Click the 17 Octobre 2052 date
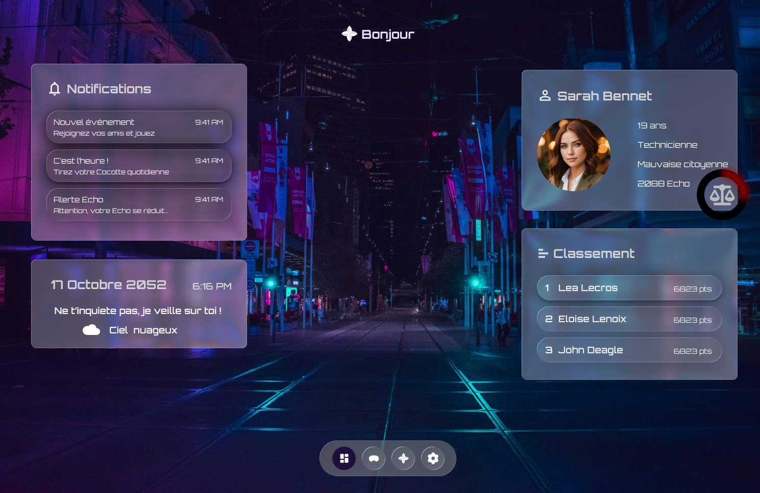The width and height of the screenshot is (760, 493). tap(109, 285)
